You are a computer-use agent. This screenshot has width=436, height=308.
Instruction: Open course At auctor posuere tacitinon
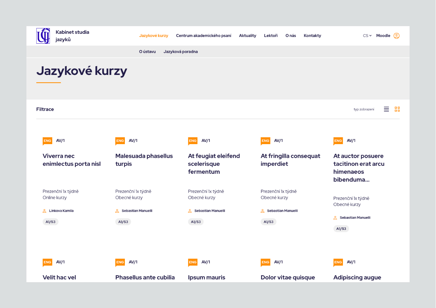coord(359,168)
